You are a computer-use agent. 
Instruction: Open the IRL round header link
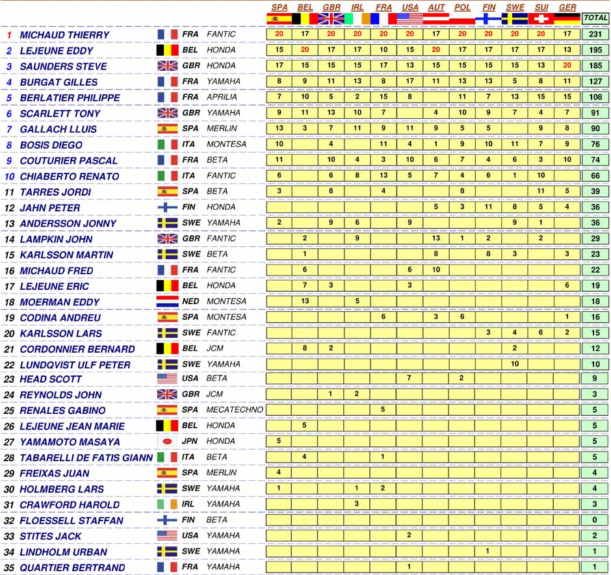pos(357,7)
